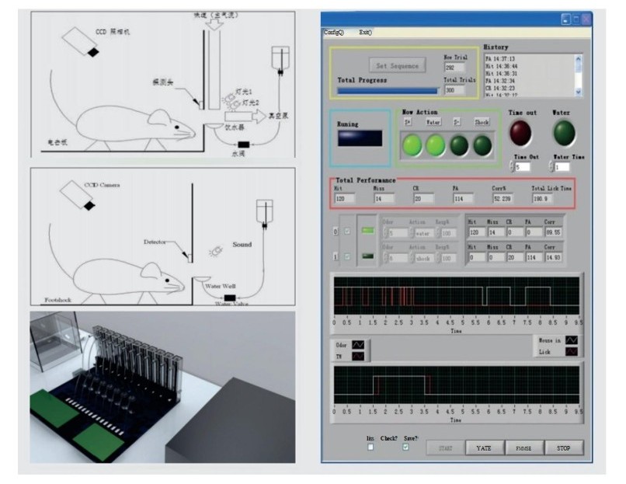
Task: Click the Mouse in plot legend icon
Action: 572,340
